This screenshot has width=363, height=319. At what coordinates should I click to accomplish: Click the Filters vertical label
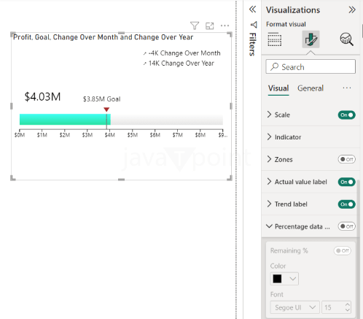pos(252,45)
